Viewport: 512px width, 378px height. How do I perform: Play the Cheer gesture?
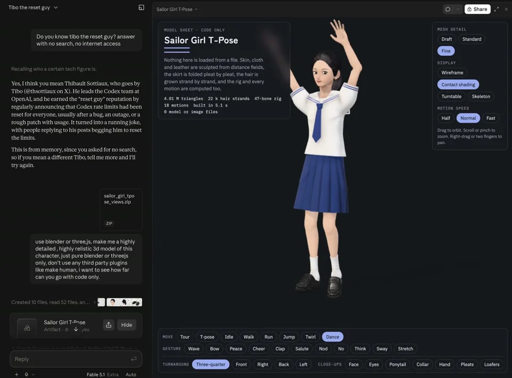point(259,349)
